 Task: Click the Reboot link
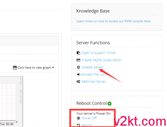coord(87,125)
